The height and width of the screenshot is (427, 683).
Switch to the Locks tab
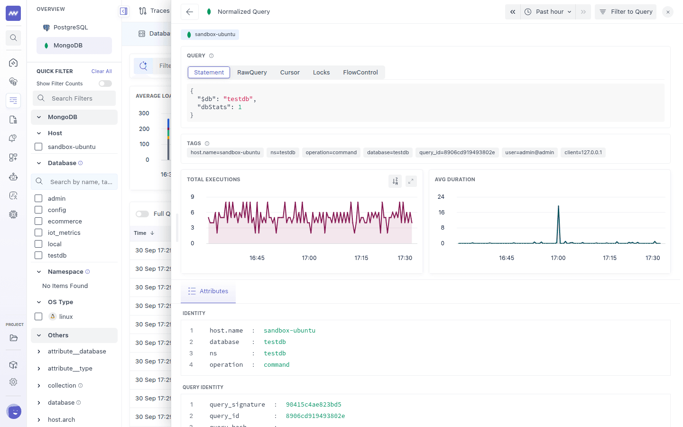(321, 73)
